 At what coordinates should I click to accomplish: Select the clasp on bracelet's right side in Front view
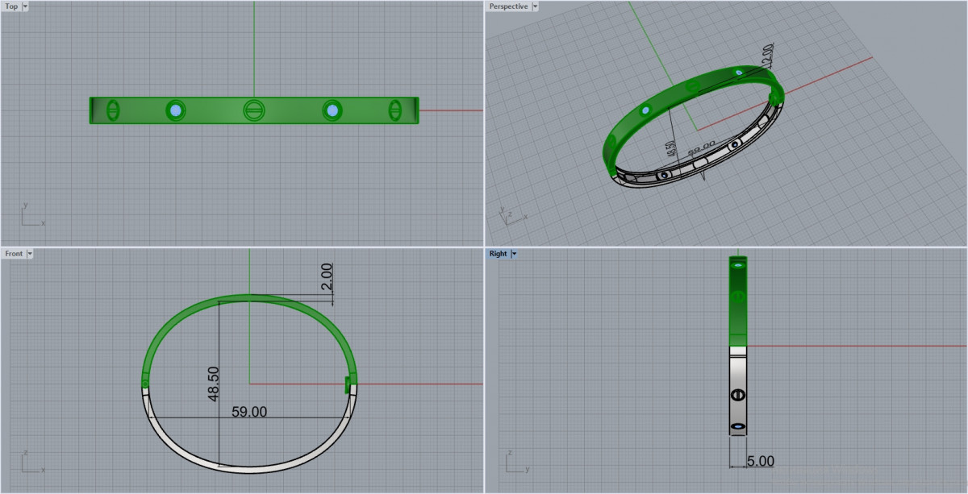(x=349, y=384)
